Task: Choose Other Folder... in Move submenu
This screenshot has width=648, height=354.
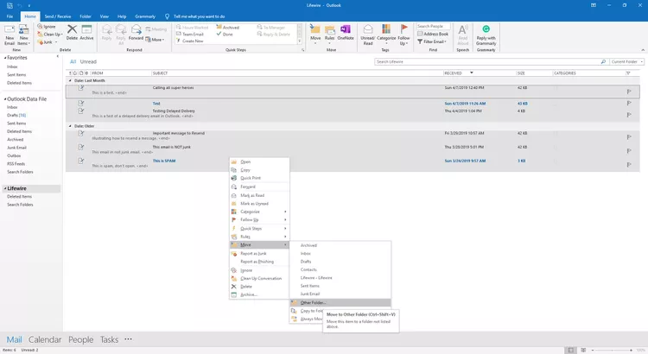Action: pyautogui.click(x=340, y=303)
